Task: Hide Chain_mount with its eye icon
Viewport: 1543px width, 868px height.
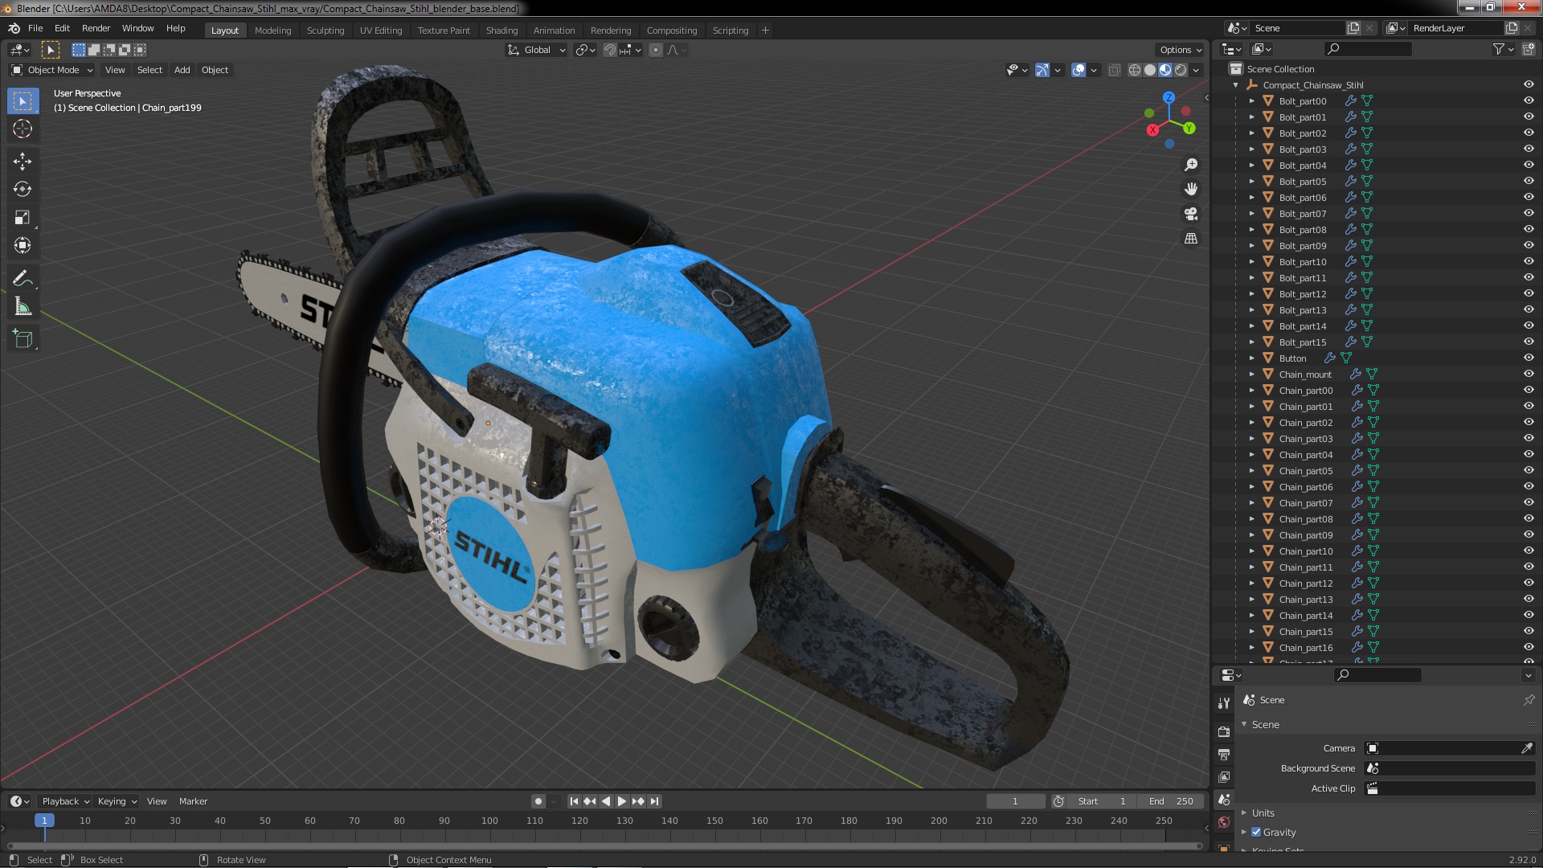Action: pos(1529,374)
